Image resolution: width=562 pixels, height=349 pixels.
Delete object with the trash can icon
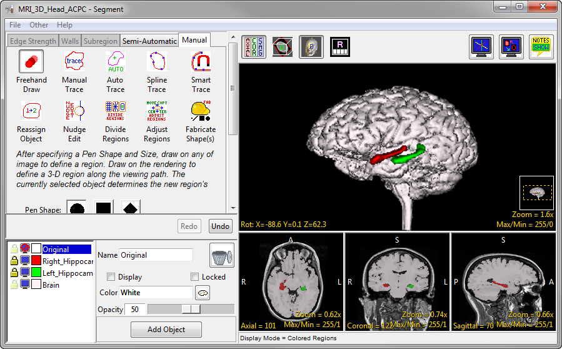pos(222,255)
